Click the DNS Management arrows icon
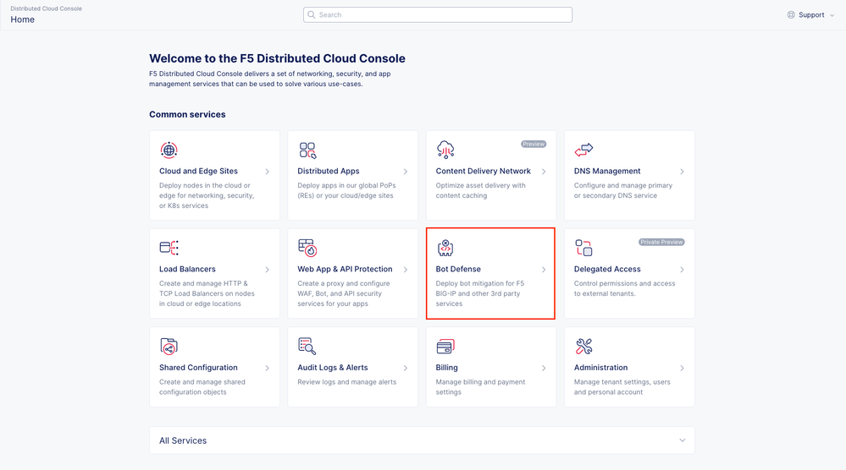846x470 pixels. point(583,150)
